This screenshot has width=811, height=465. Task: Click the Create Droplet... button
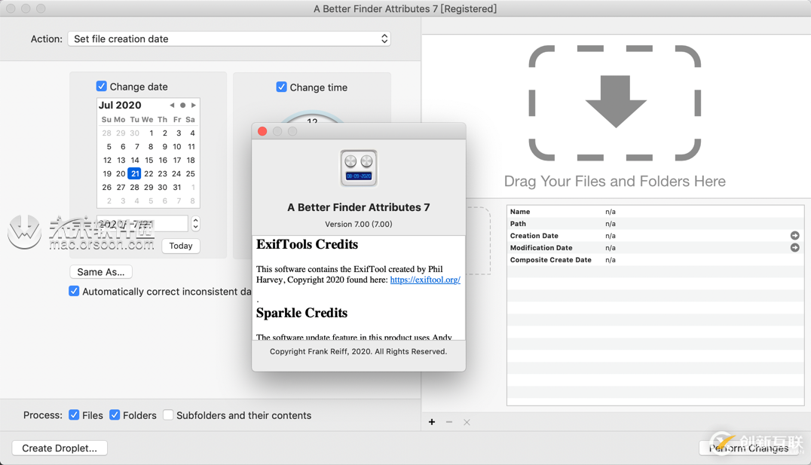click(60, 448)
